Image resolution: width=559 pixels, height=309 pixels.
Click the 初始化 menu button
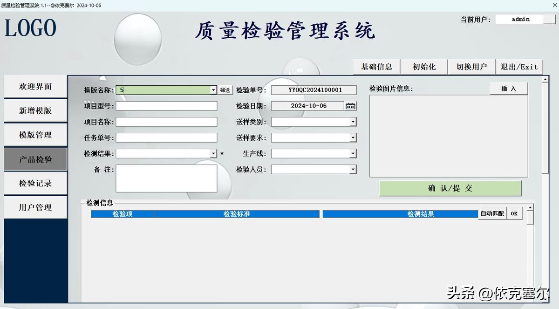pos(424,67)
